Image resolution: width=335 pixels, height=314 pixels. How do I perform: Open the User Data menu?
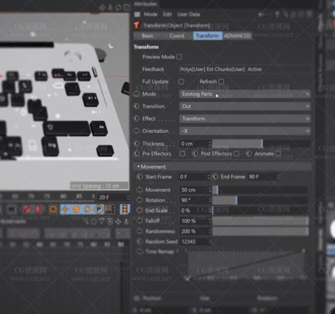(x=188, y=14)
